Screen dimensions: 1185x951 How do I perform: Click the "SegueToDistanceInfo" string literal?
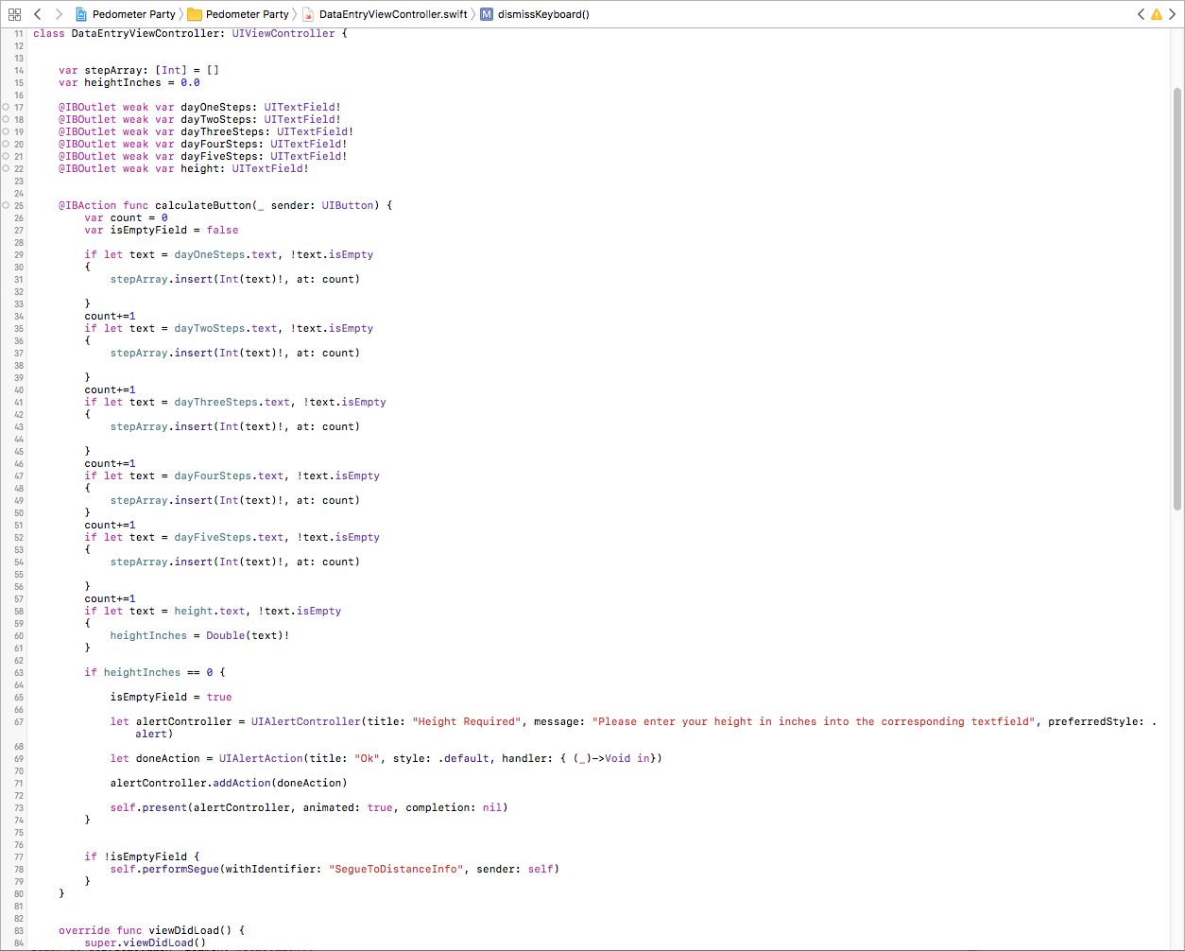pos(396,869)
